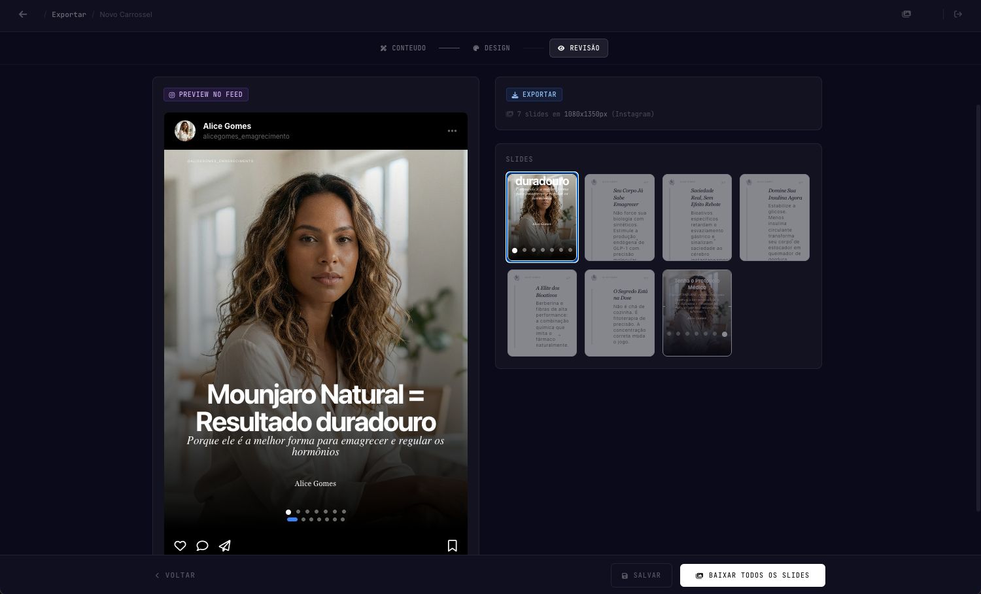Screen dimensions: 981x594
Task: Click the comment bubble icon
Action: pyautogui.click(x=202, y=546)
